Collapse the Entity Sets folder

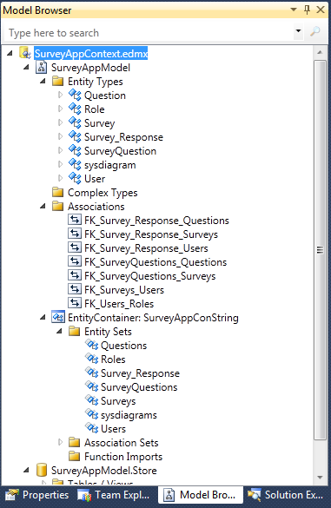[x=60, y=332]
